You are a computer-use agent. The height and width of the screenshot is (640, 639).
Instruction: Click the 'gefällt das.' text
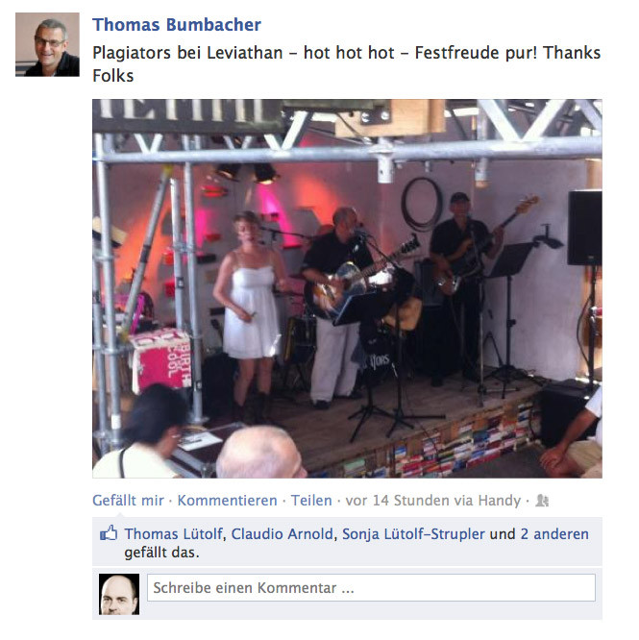(162, 553)
